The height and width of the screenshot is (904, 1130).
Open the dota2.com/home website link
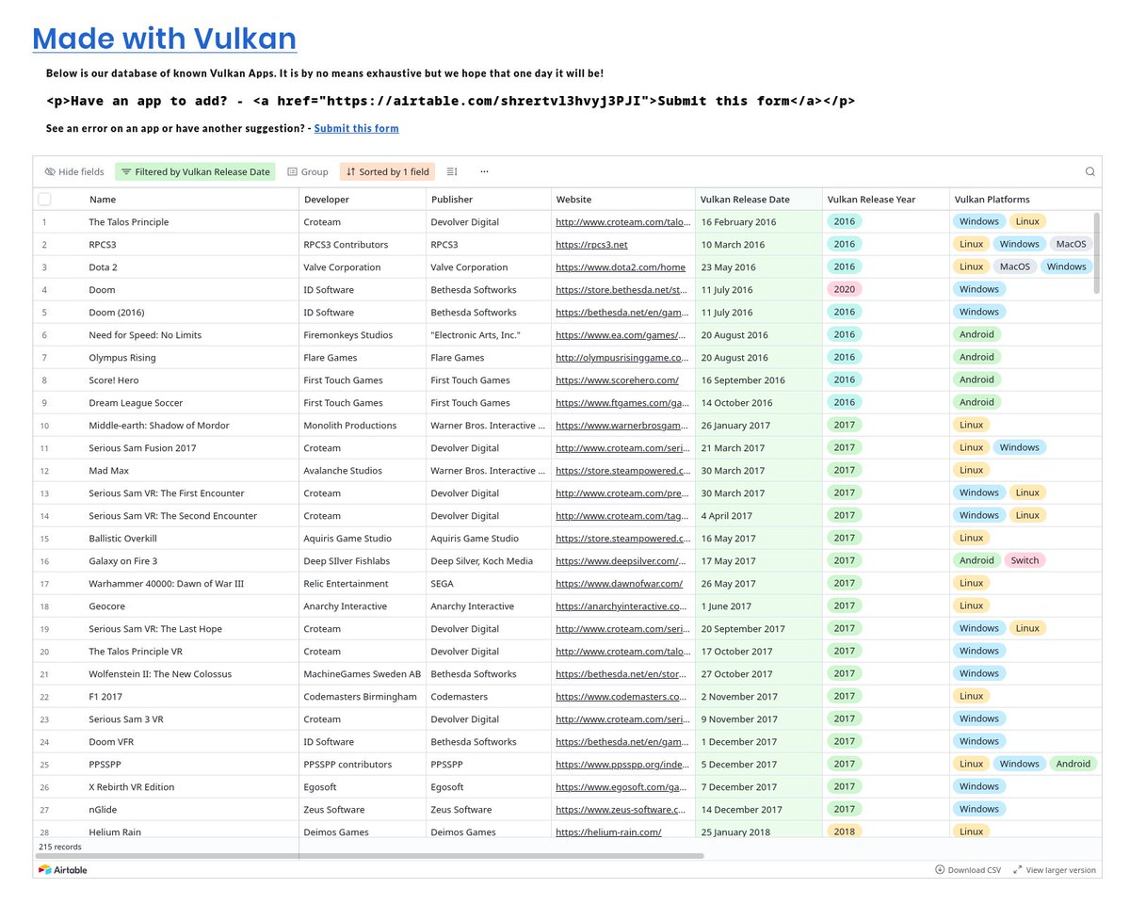click(621, 266)
